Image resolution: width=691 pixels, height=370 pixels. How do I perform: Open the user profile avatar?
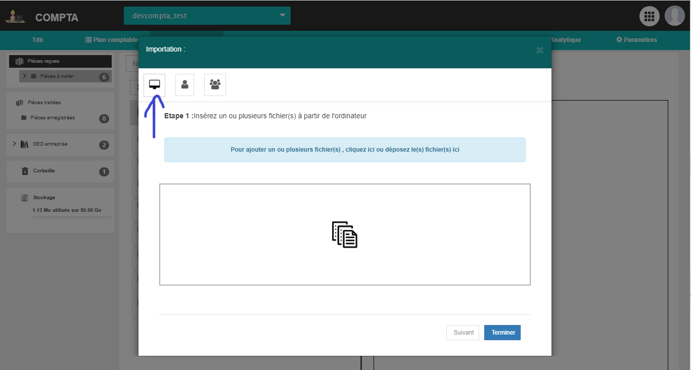(674, 16)
